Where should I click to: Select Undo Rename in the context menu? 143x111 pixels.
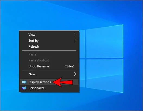(49, 66)
